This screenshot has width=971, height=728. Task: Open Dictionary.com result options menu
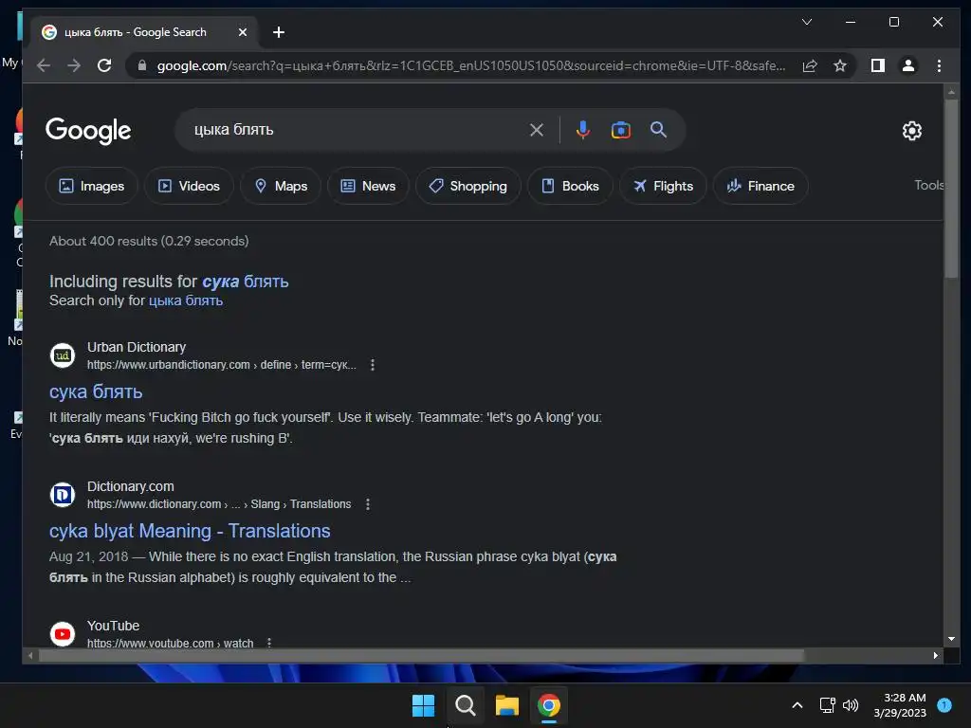[x=368, y=504]
